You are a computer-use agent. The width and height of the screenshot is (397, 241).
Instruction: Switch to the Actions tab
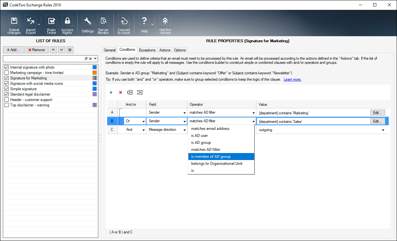(x=165, y=50)
